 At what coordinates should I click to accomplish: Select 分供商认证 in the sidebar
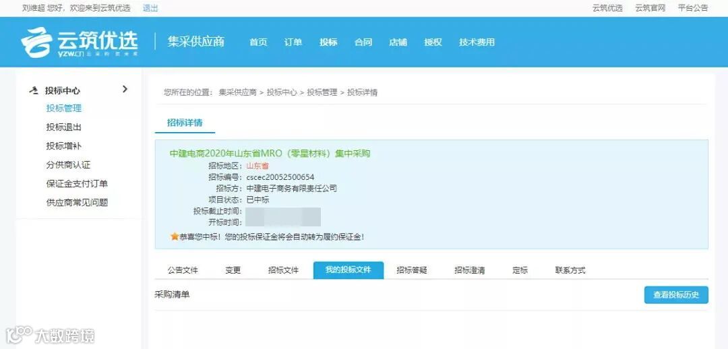click(x=68, y=165)
